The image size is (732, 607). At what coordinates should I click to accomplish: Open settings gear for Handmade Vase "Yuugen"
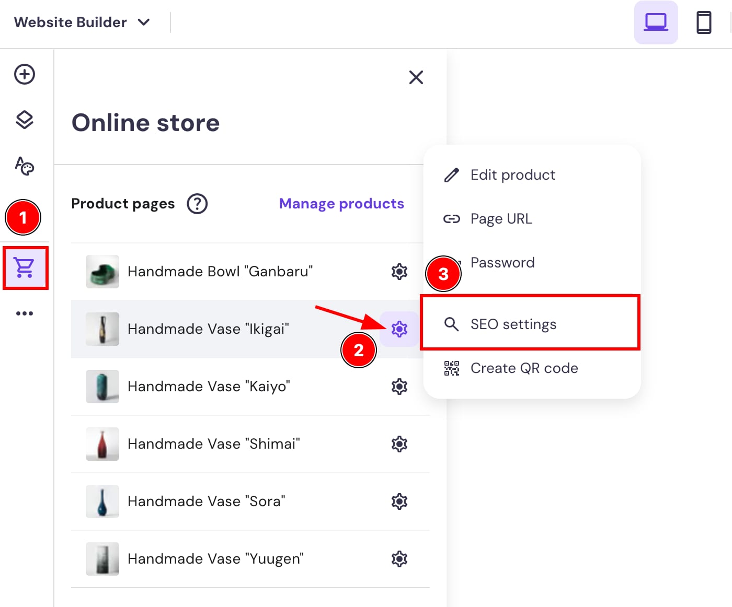click(x=399, y=559)
